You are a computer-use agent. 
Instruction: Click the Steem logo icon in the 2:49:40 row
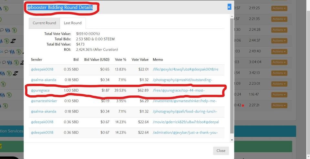(13, 52)
